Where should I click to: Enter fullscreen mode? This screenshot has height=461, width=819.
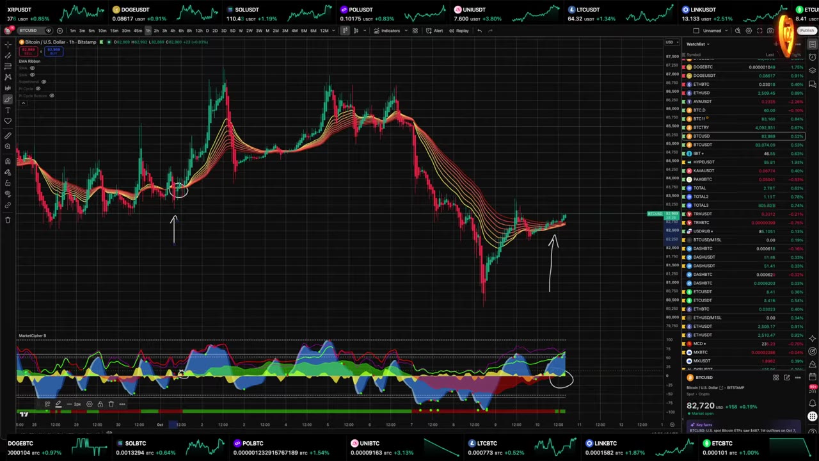click(759, 31)
